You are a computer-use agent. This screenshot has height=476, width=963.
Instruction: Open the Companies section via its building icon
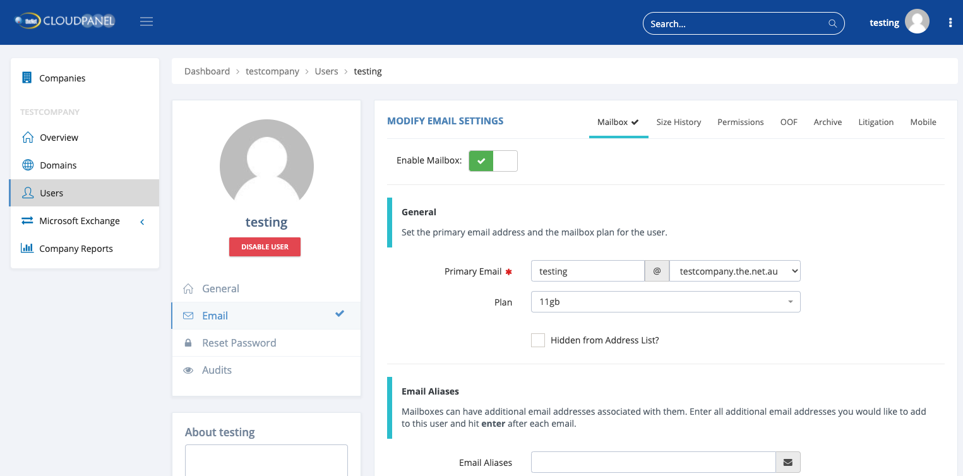(x=27, y=78)
